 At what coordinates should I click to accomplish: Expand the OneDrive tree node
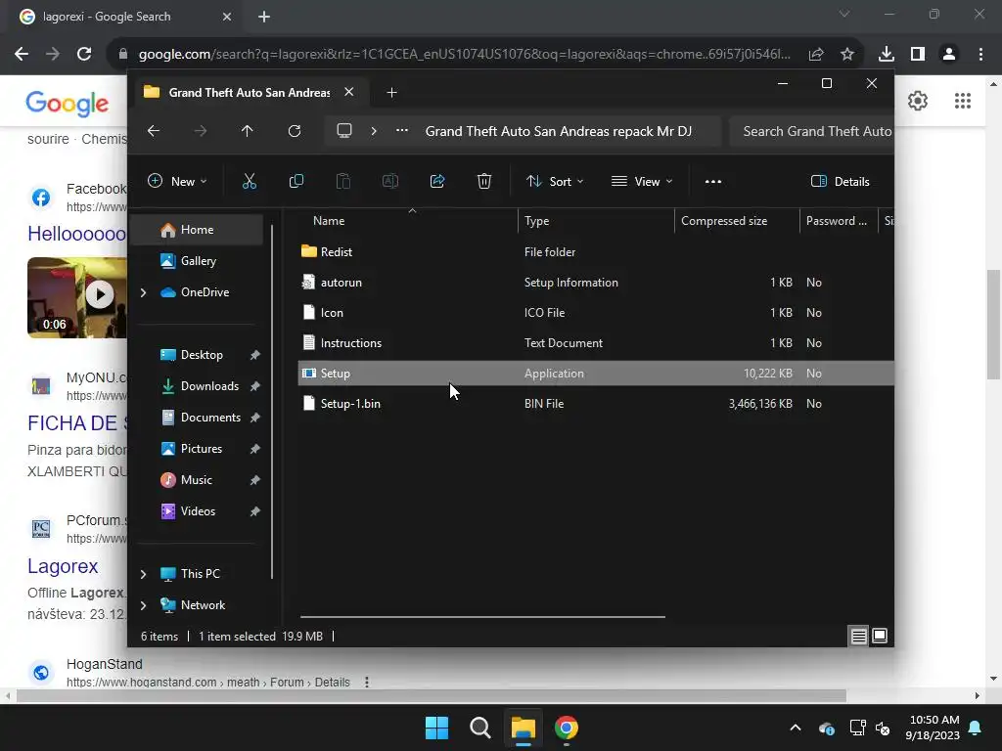pyautogui.click(x=143, y=292)
